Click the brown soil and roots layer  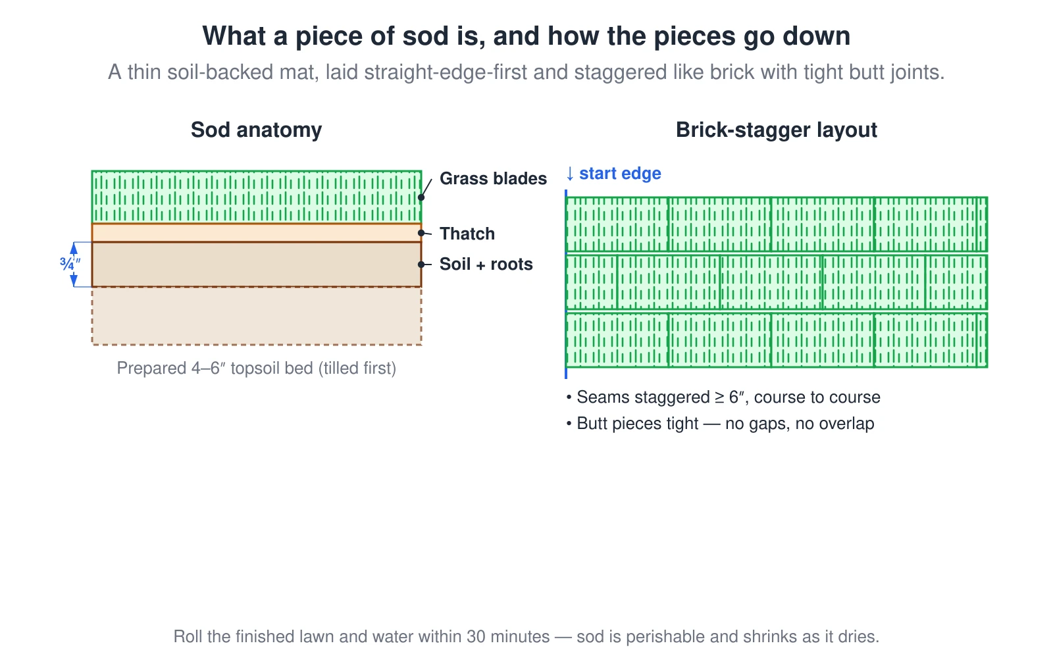point(257,265)
